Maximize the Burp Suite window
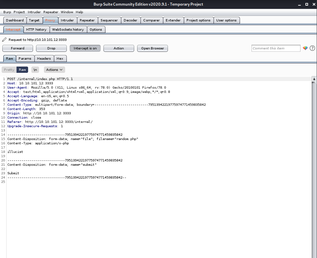Viewport: 317px width, 258px height. 307,4
